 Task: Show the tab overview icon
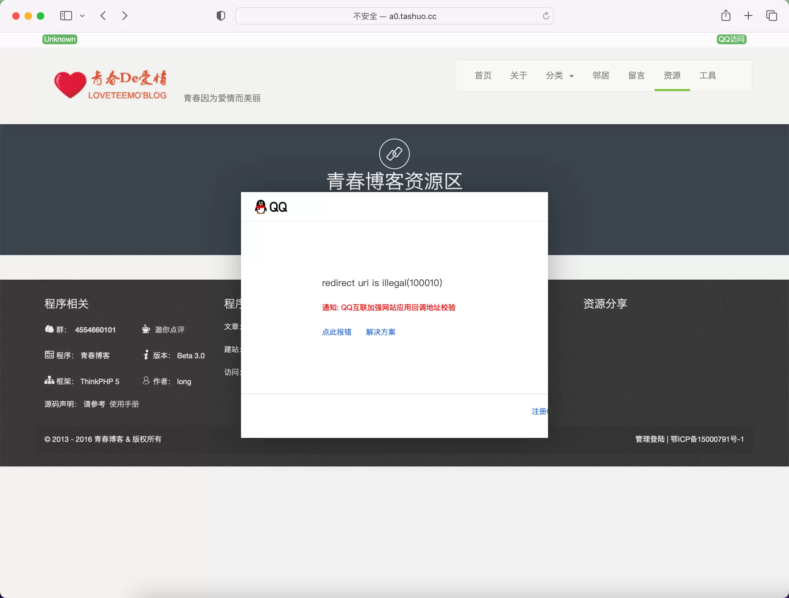pos(772,16)
